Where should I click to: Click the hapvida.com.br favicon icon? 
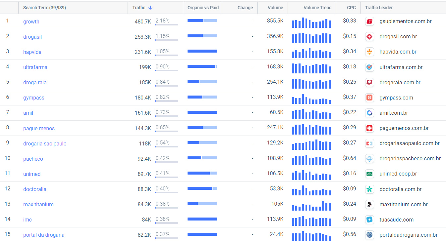click(x=369, y=52)
